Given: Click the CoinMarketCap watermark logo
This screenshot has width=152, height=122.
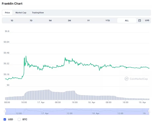Looking at the screenshot, I should click(137, 79).
